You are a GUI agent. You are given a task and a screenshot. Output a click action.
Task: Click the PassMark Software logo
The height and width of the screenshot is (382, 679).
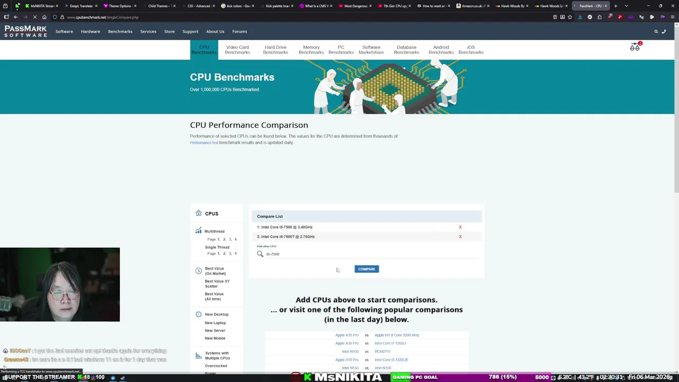click(x=25, y=31)
